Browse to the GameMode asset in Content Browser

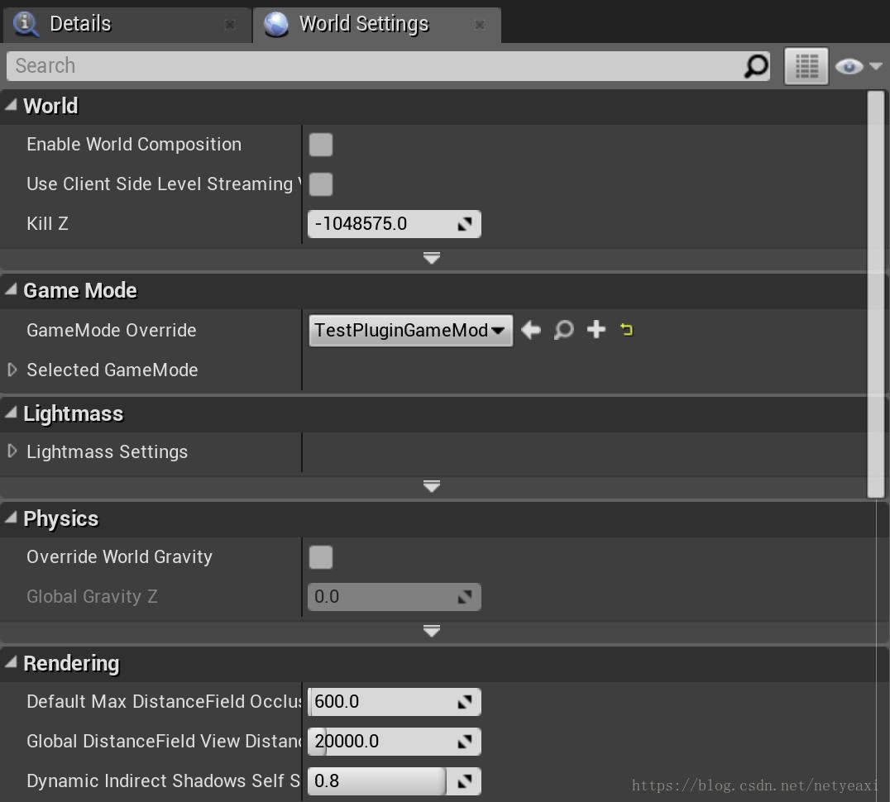click(563, 330)
